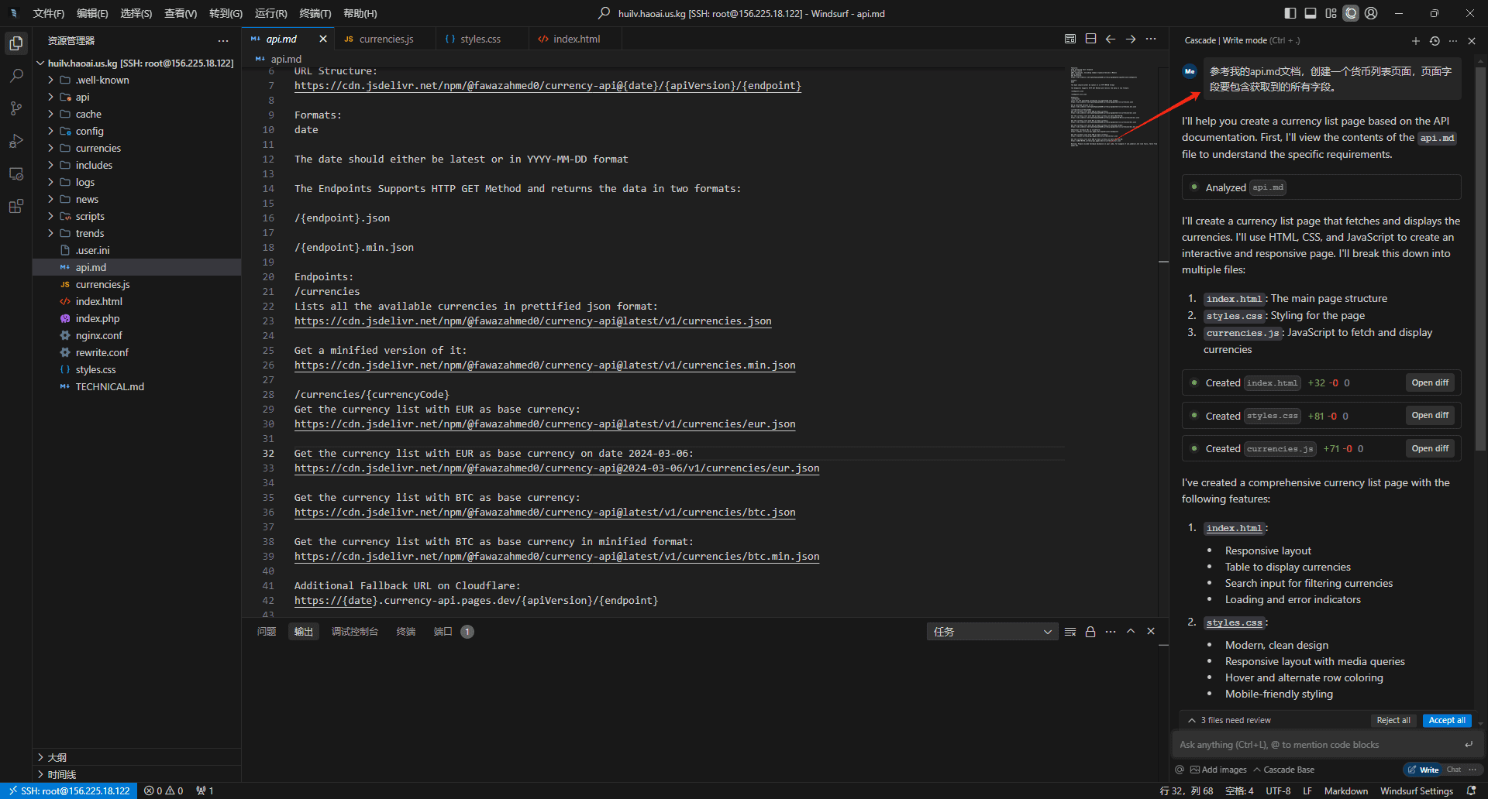Close the api.md editor tab
The width and height of the screenshot is (1488, 799).
pos(323,39)
